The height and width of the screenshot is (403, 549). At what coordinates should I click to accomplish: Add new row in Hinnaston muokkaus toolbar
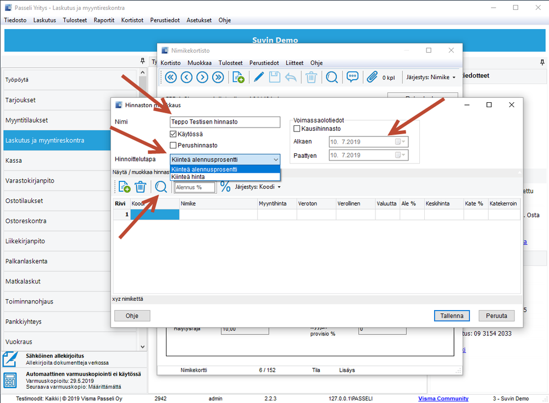[124, 187]
